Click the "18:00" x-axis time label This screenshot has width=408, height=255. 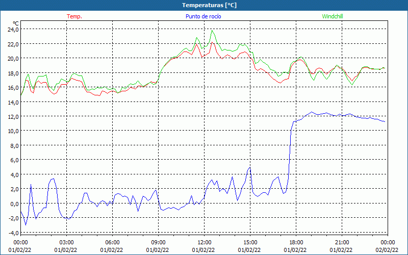point(296,243)
